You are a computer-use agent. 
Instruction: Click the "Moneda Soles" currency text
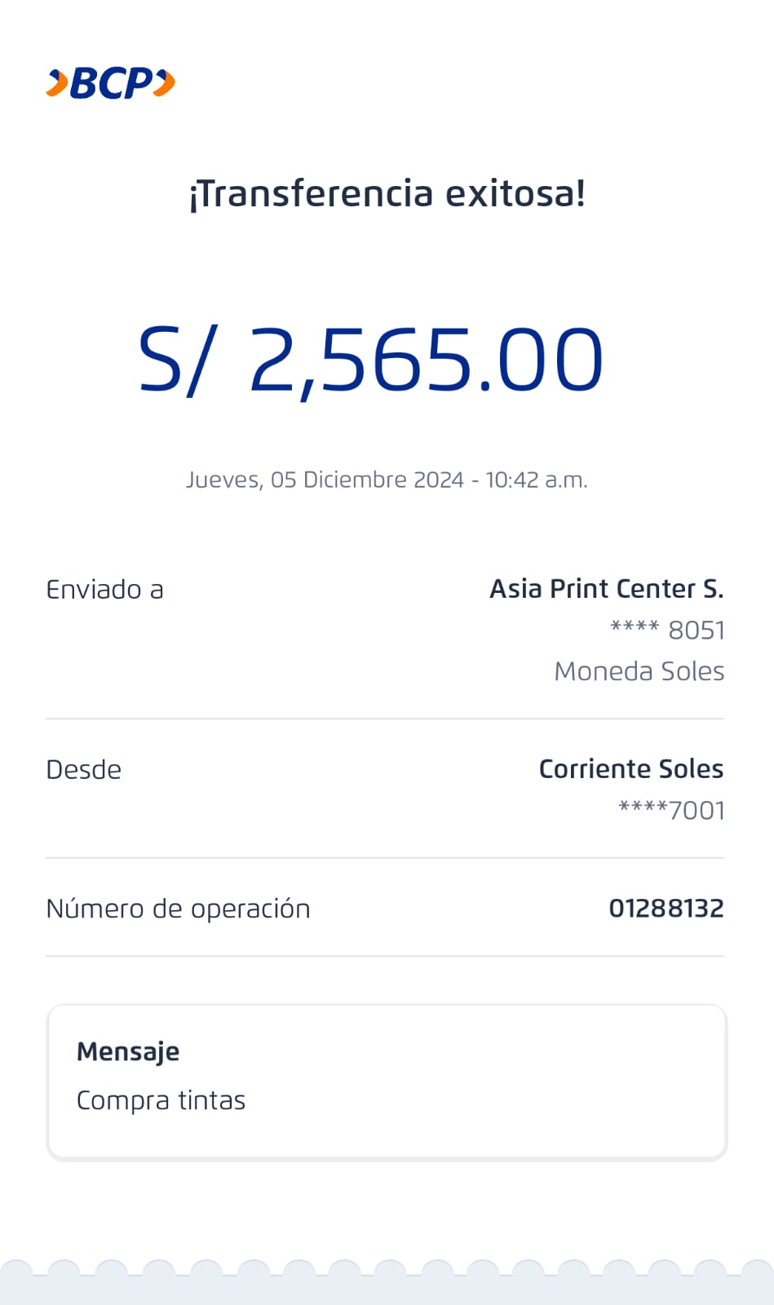click(x=639, y=671)
